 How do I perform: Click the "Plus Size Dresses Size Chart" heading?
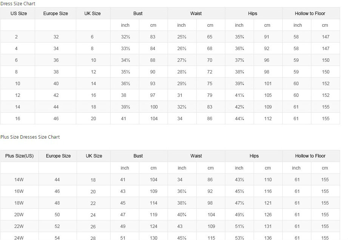coord(30,137)
